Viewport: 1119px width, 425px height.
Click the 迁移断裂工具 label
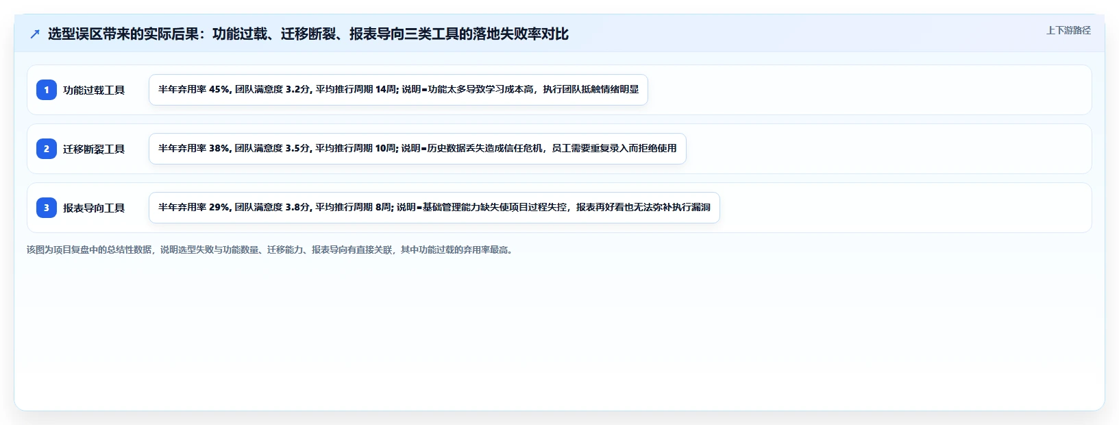[x=94, y=149]
